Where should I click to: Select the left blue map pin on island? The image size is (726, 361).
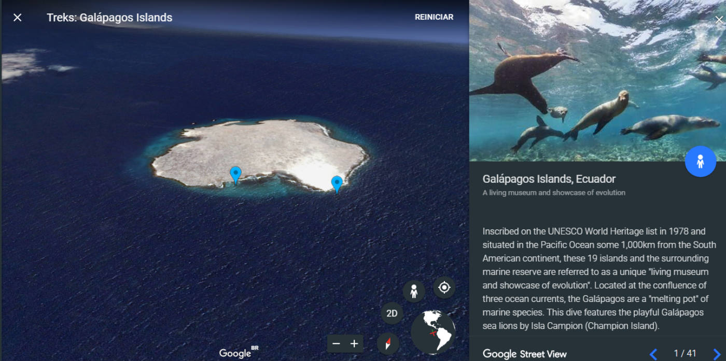236,176
